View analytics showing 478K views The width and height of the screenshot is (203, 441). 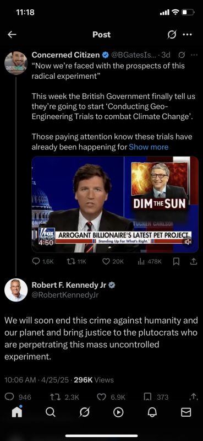(150, 261)
